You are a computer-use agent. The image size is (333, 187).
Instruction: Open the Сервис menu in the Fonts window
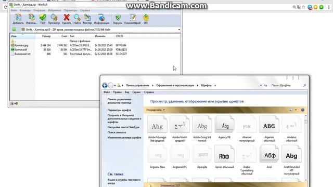click(x=136, y=92)
